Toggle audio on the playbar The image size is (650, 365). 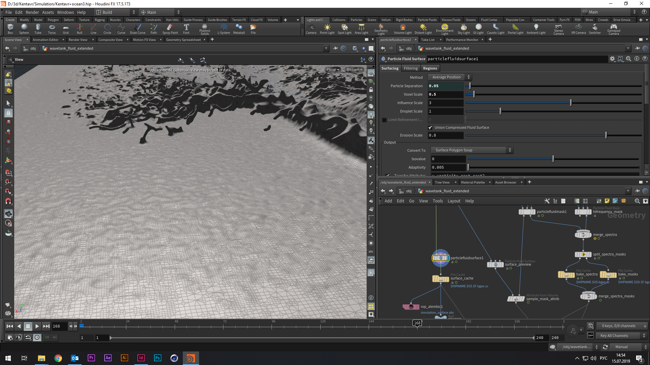coord(19,337)
